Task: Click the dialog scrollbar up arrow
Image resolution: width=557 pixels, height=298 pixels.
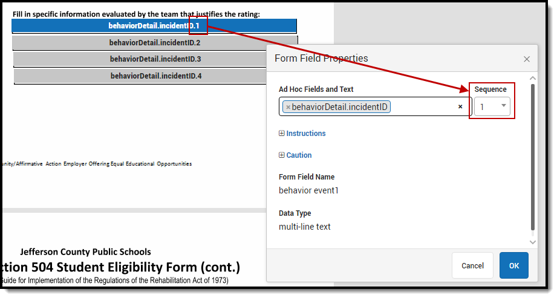Action: pos(532,78)
